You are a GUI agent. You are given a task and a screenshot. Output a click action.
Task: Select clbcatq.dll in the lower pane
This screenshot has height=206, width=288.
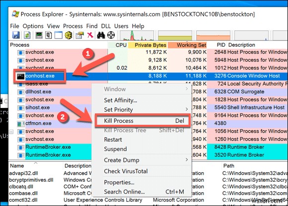[21, 187]
